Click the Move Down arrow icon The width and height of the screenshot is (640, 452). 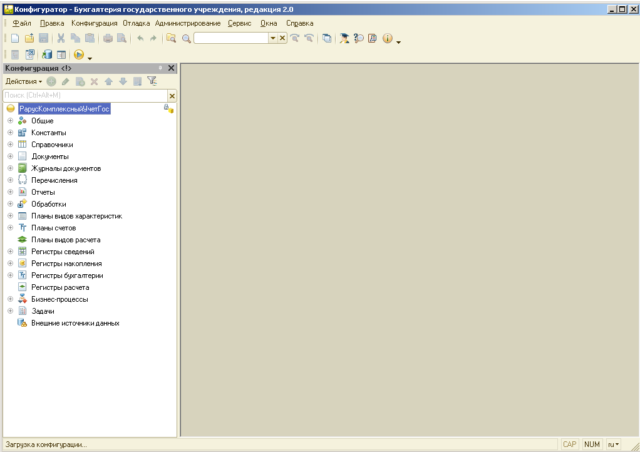[123, 81]
